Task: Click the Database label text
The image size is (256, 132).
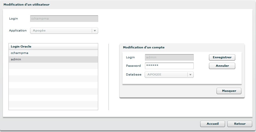Action: tap(134, 75)
